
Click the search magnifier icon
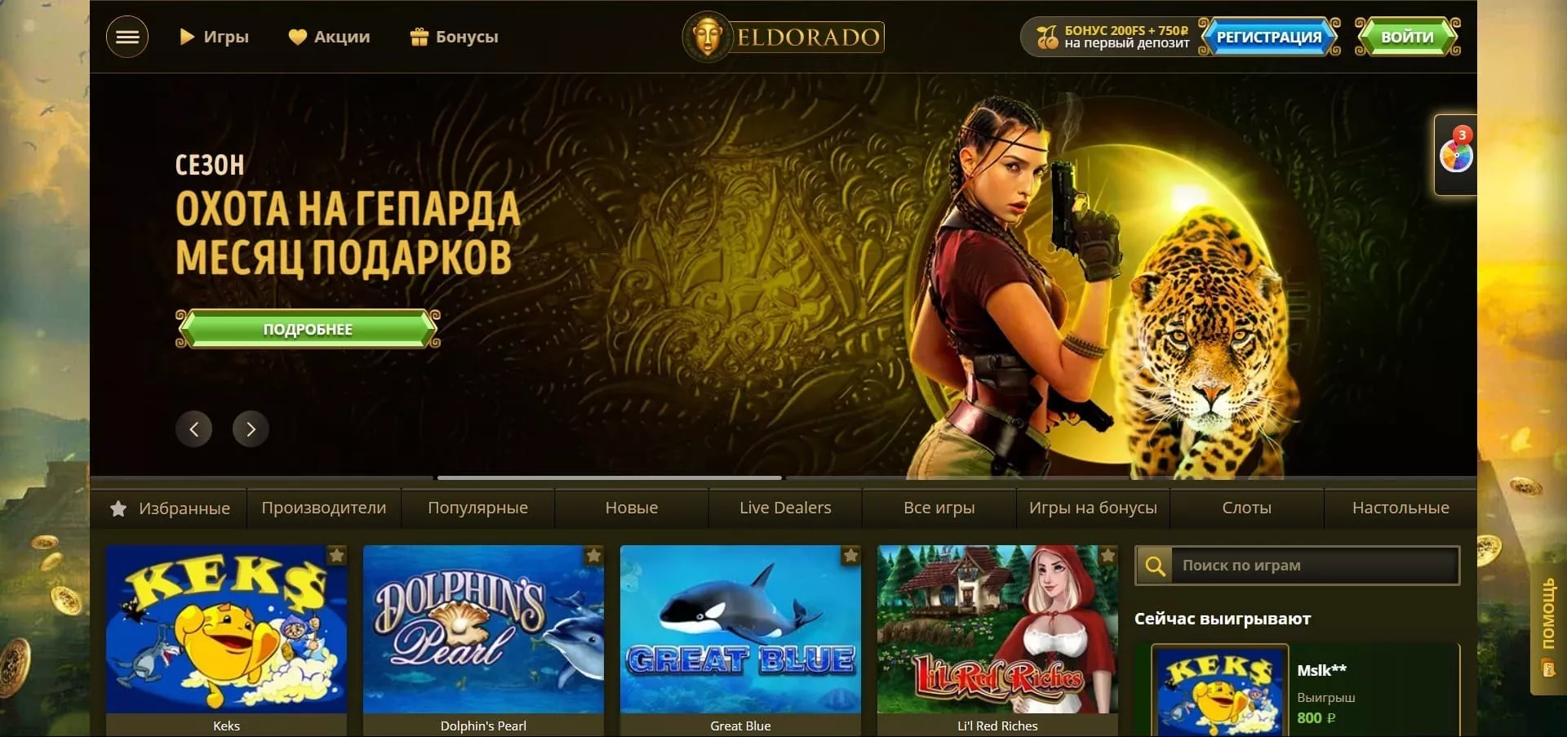tap(1155, 566)
